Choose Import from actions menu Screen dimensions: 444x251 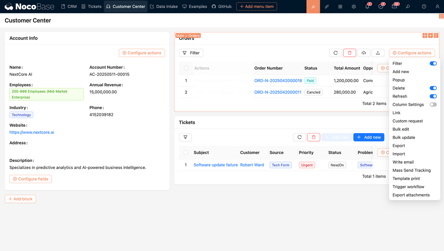[x=415, y=154]
